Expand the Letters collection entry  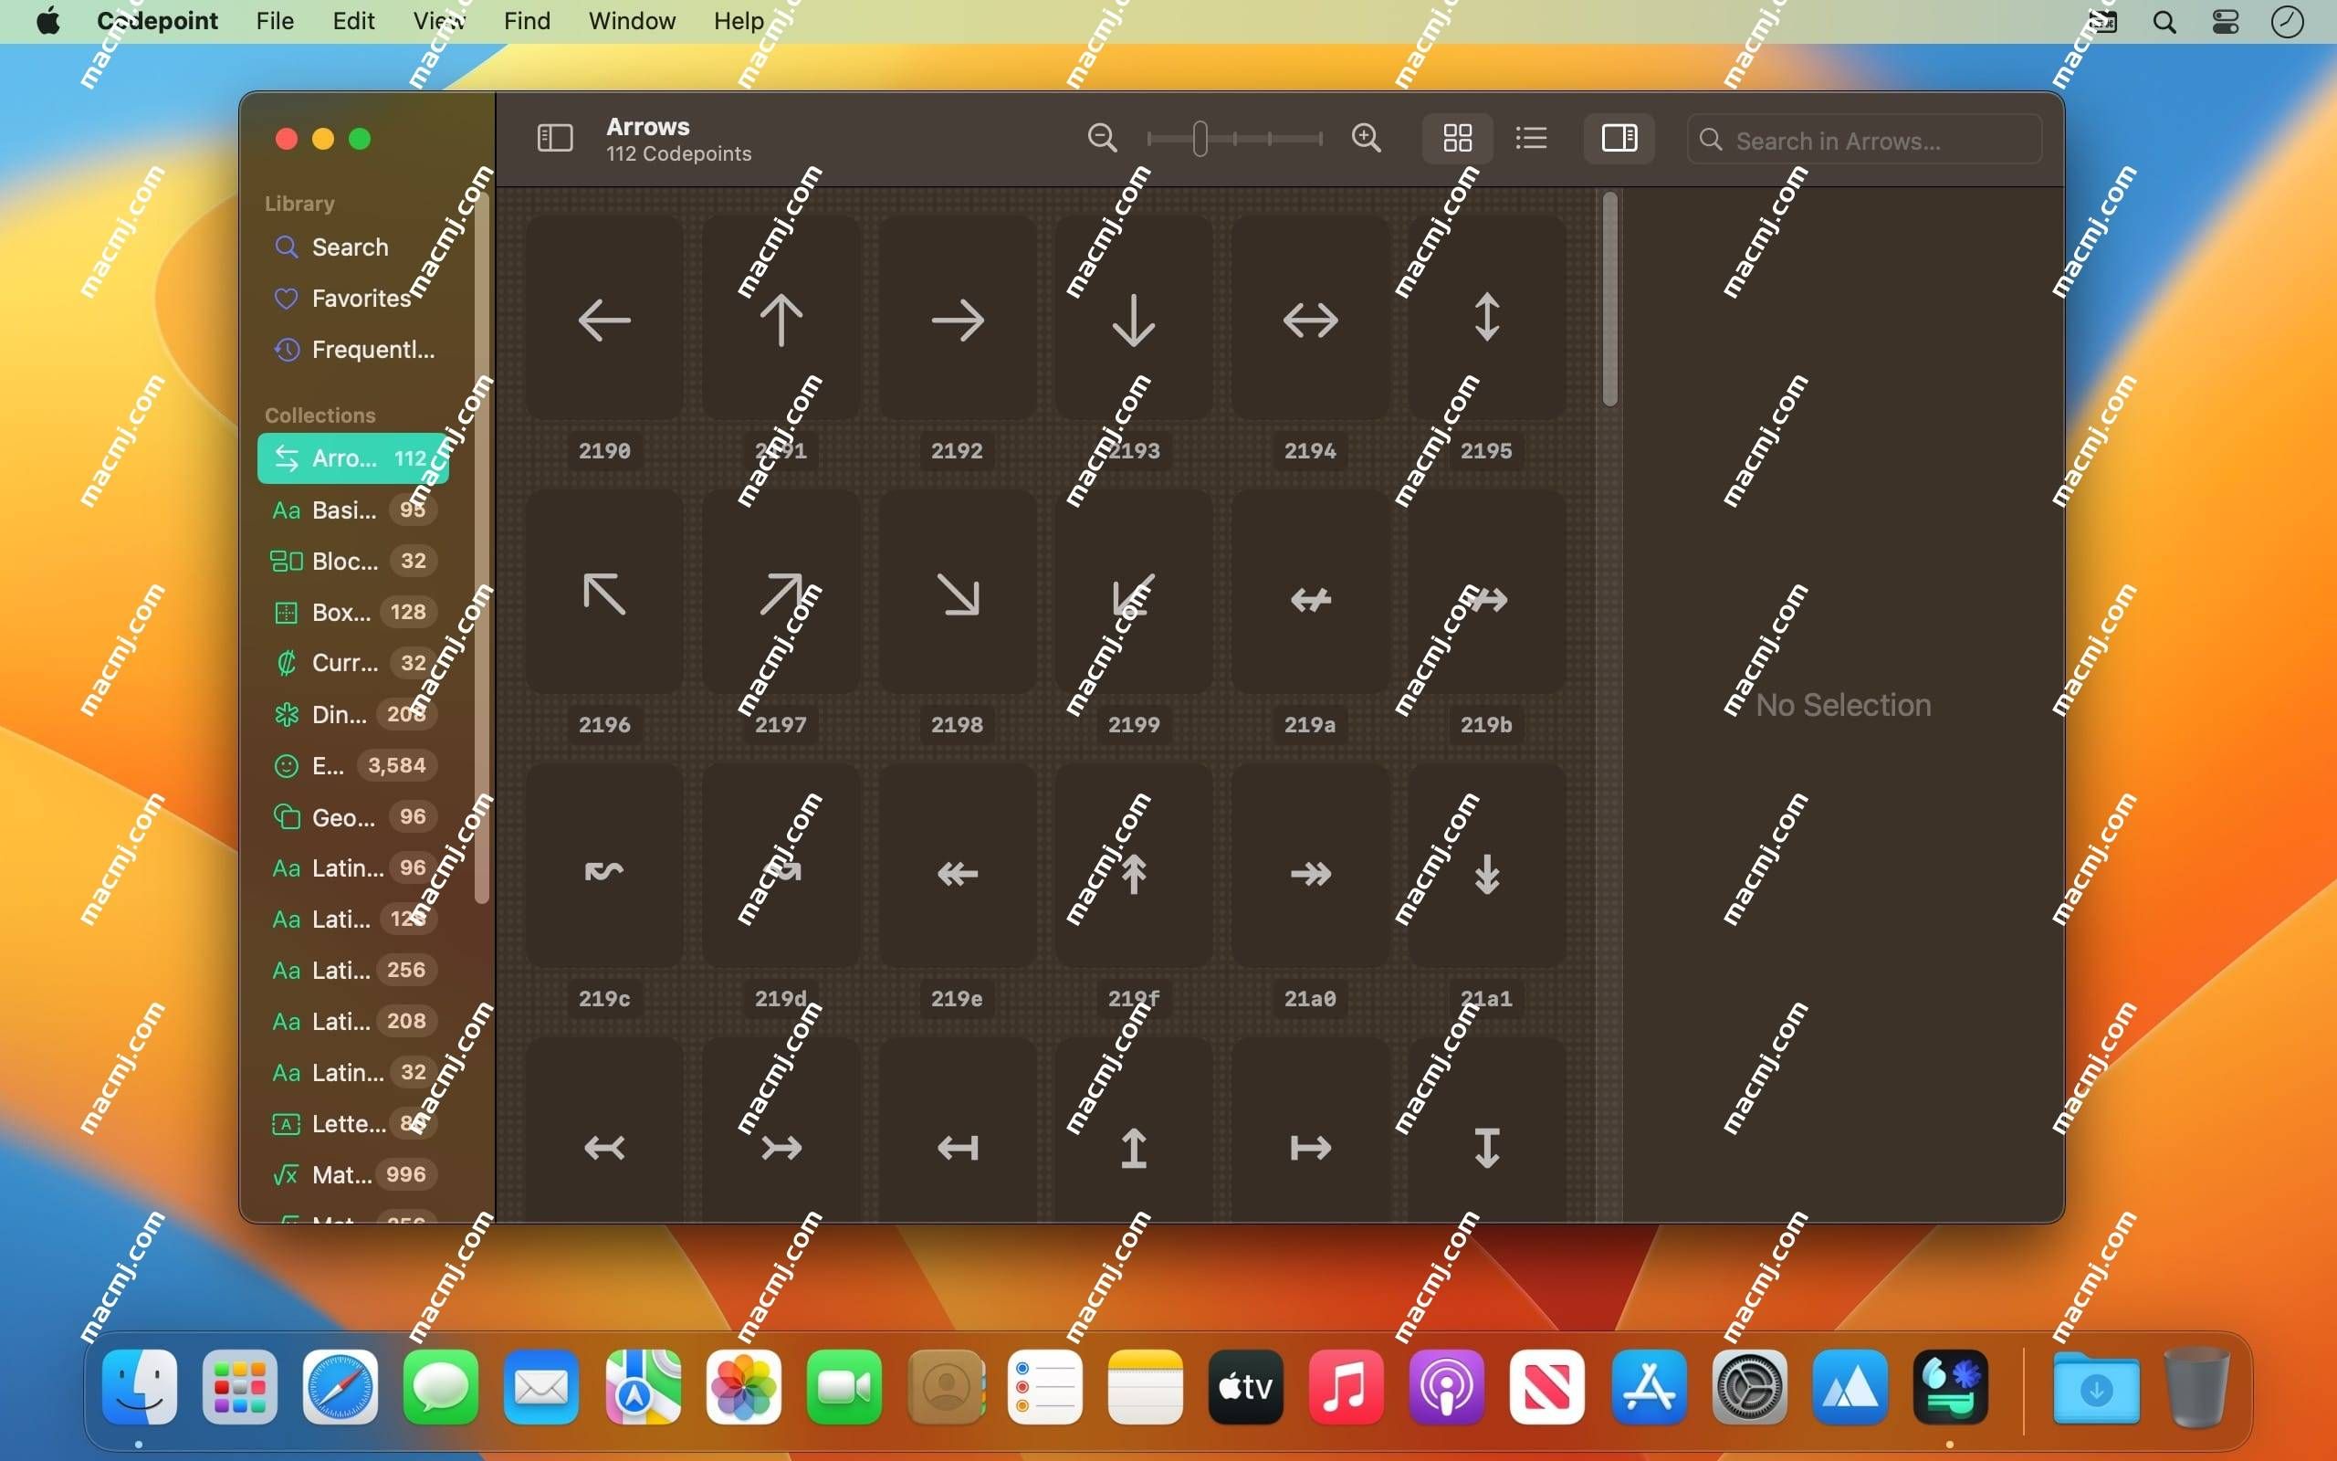pyautogui.click(x=349, y=1122)
